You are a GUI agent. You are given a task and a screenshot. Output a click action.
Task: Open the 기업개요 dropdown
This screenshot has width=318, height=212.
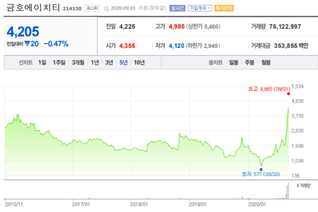pos(200,8)
